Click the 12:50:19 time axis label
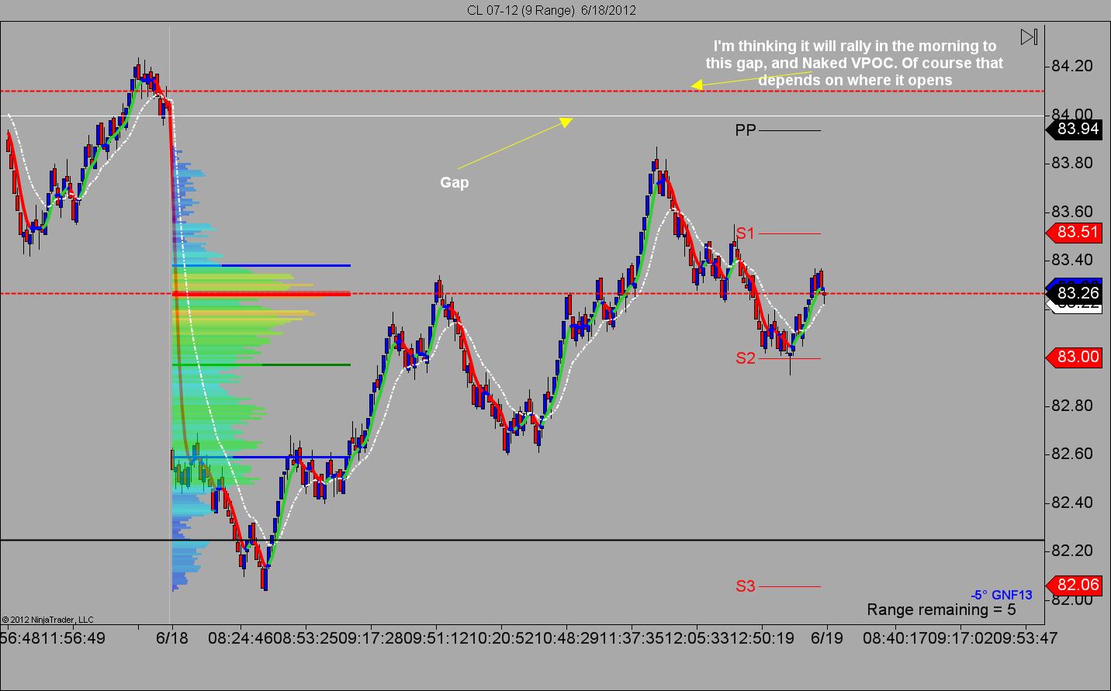The width and height of the screenshot is (1111, 691). click(762, 637)
